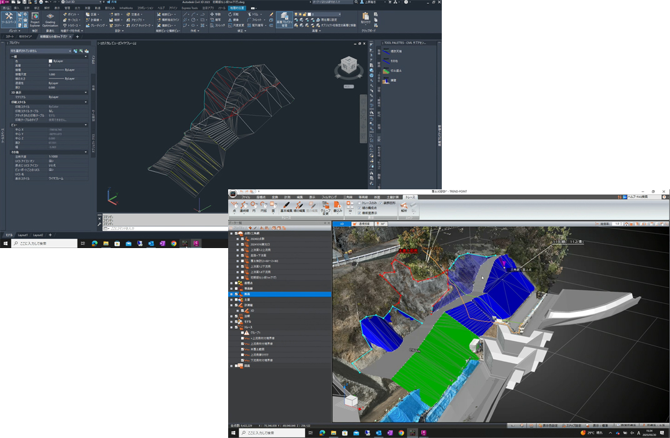This screenshot has width=670, height=438.
Task: Click the 解析 analysis icon
Action: tap(404, 206)
